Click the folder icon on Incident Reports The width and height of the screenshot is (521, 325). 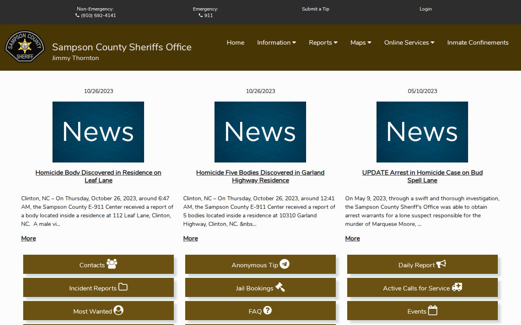123,287
